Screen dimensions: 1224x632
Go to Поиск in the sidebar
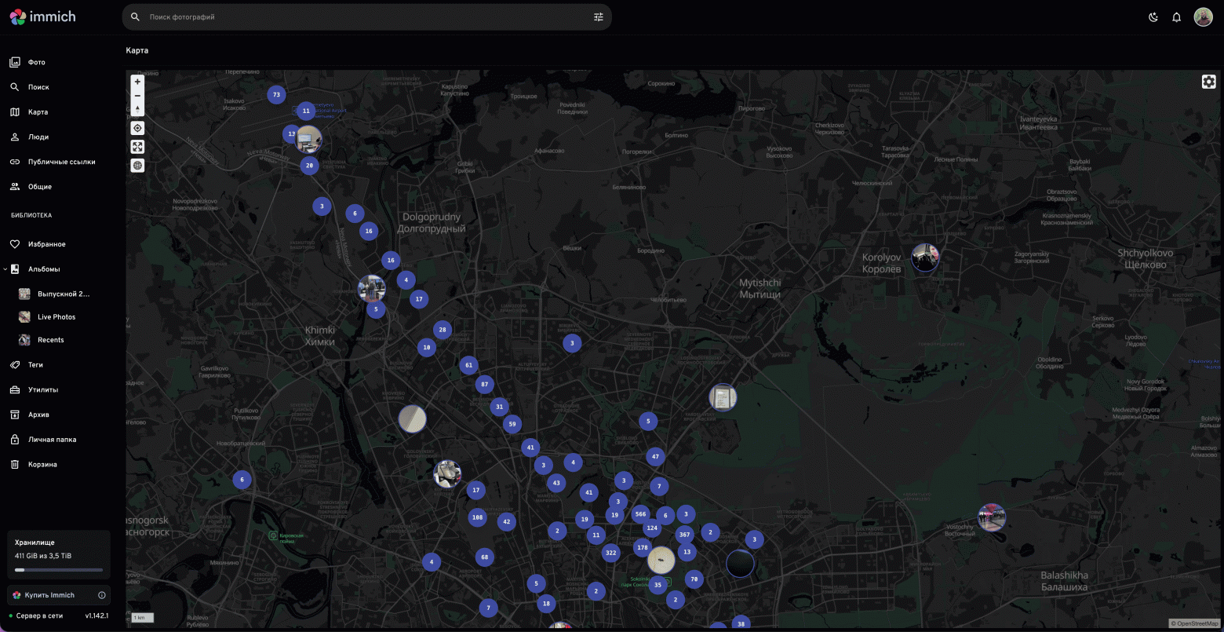pos(59,87)
